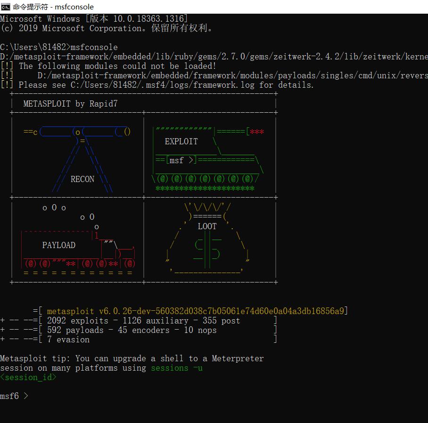
Task: Click the '7 evasion' text
Action: 68,340
